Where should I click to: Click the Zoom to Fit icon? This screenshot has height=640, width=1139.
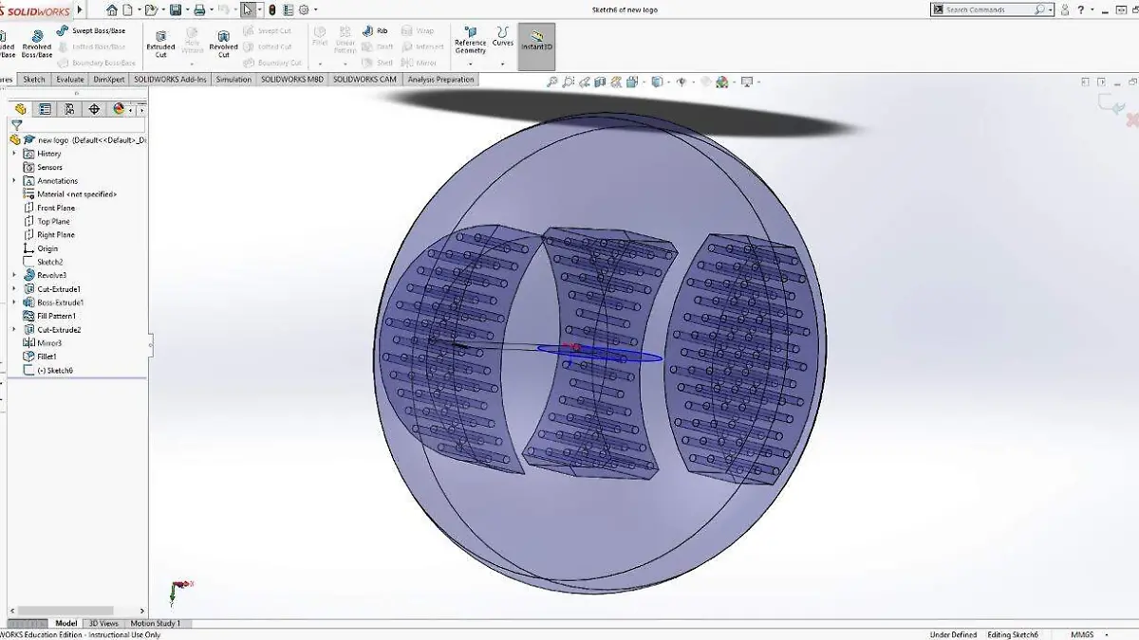553,82
